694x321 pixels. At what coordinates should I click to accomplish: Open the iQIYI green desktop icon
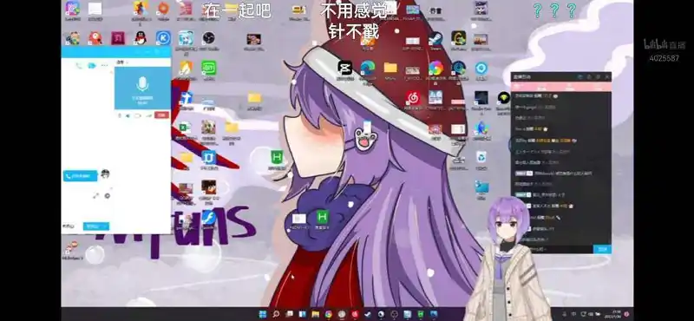click(209, 69)
